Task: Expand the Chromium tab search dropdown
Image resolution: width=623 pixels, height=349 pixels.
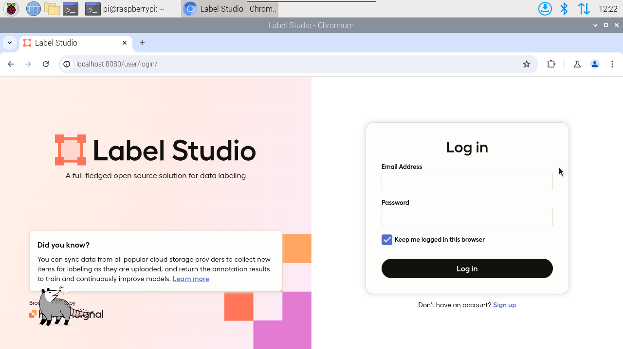Action: tap(9, 43)
